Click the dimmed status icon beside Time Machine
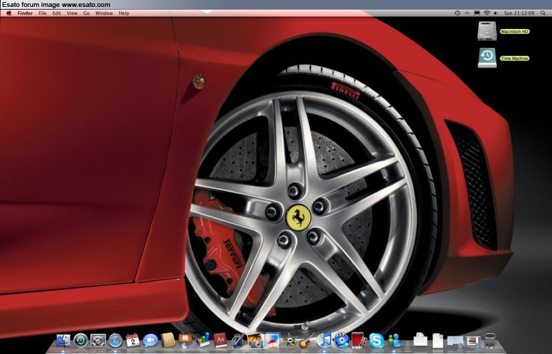This screenshot has height=354, width=552. 467,13
